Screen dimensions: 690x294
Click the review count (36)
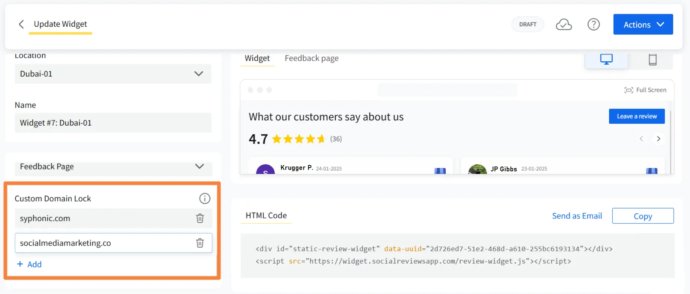point(336,139)
